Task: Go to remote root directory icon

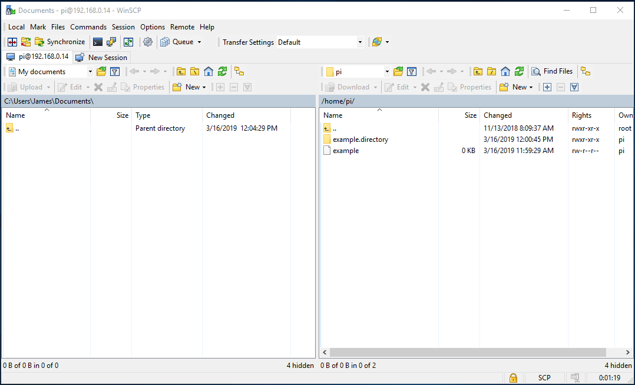Action: (492, 72)
